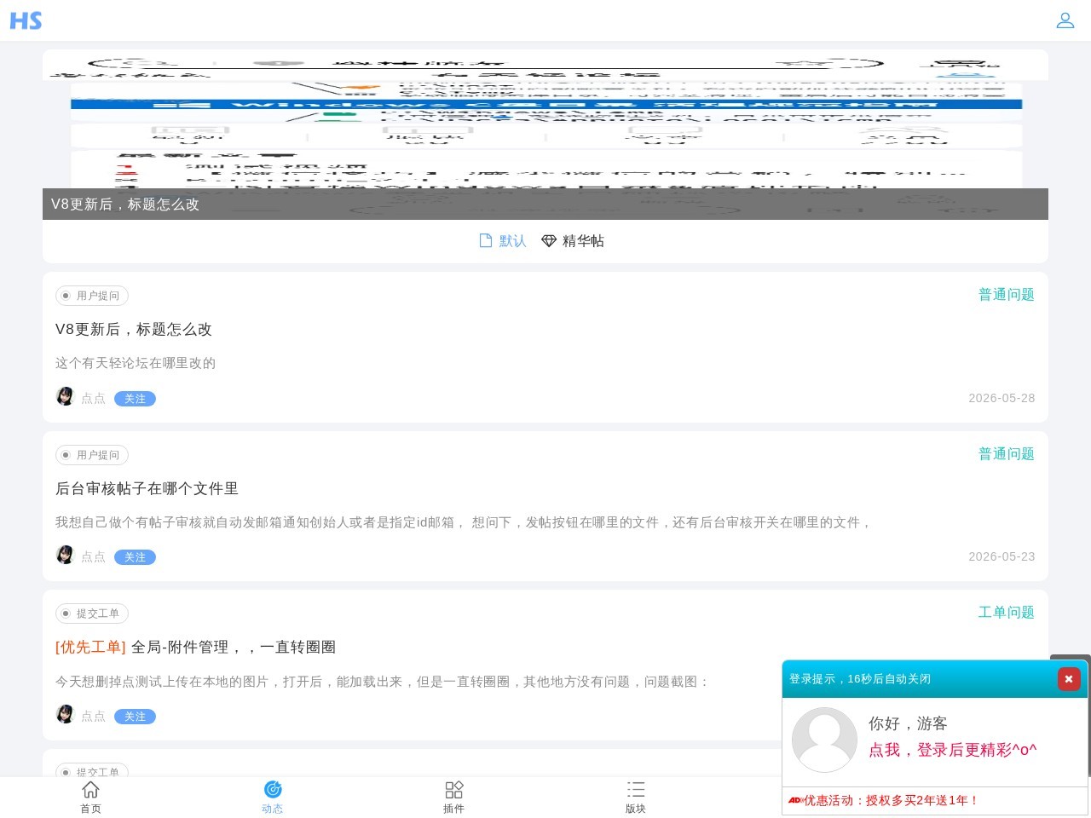Click the excerpt starting 今天想删掉点测试上传
This screenshot has height=818, width=1091.
(x=383, y=682)
